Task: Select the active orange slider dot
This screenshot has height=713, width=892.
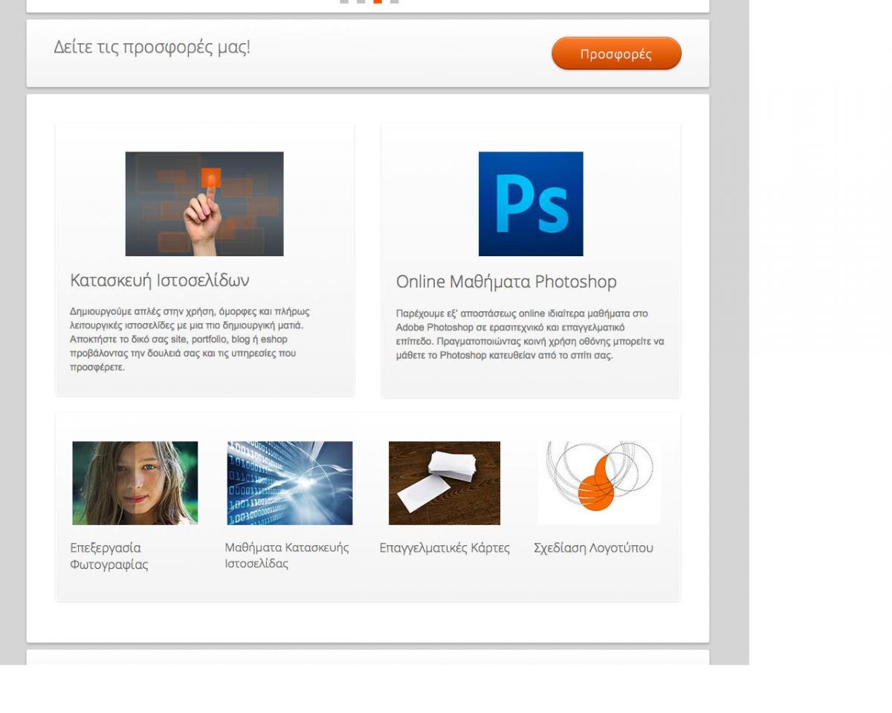Action: (x=378, y=1)
